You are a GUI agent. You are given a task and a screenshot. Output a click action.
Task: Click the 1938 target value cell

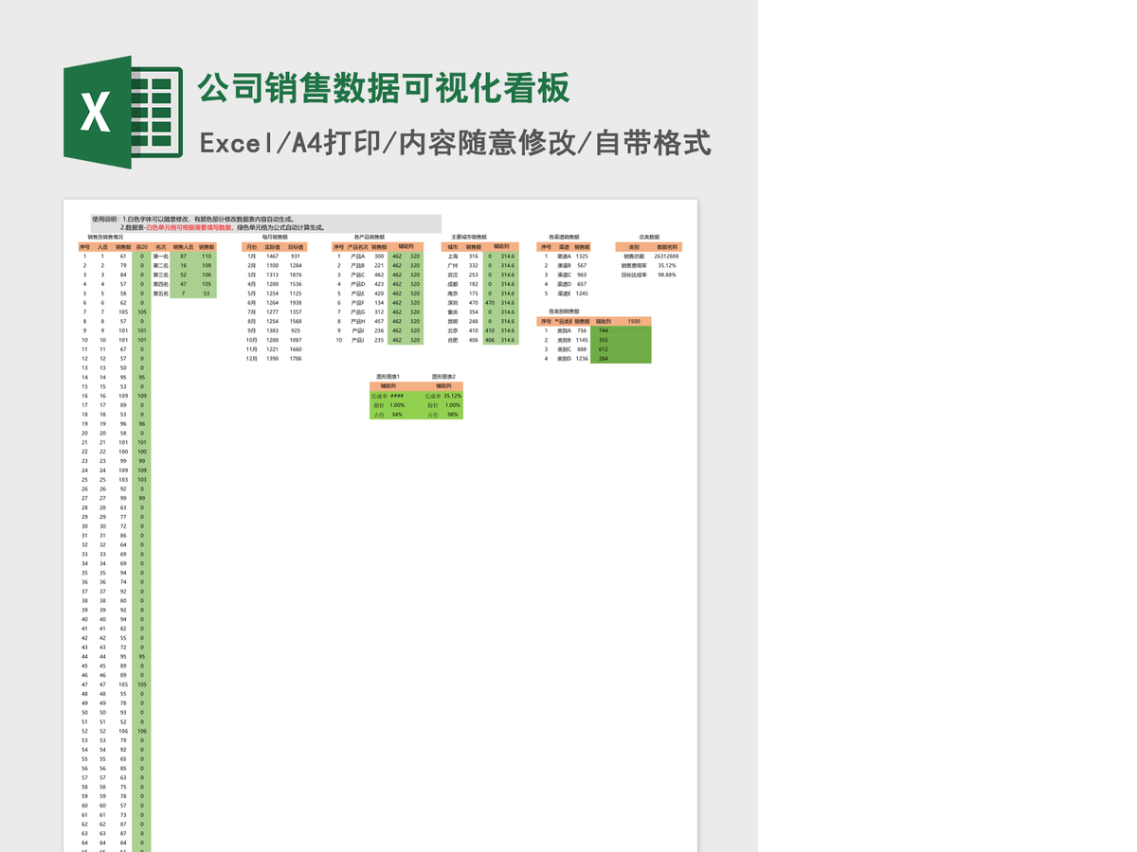[x=296, y=303]
